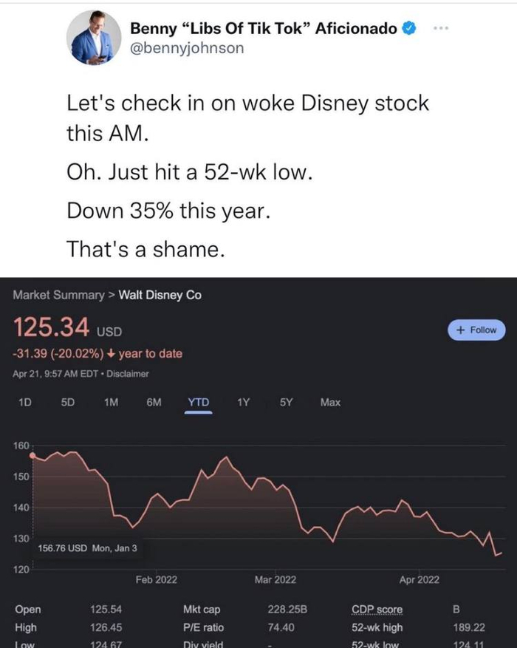Screen dimensions: 517x648
Task: Enable the 6M chart view
Action: click(154, 402)
